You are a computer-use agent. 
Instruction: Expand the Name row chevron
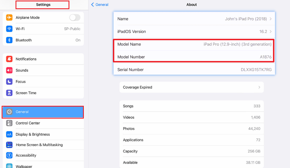pos(270,19)
